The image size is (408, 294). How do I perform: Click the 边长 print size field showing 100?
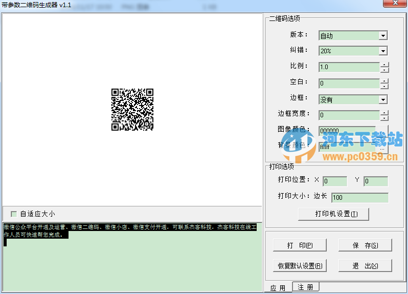pos(360,198)
